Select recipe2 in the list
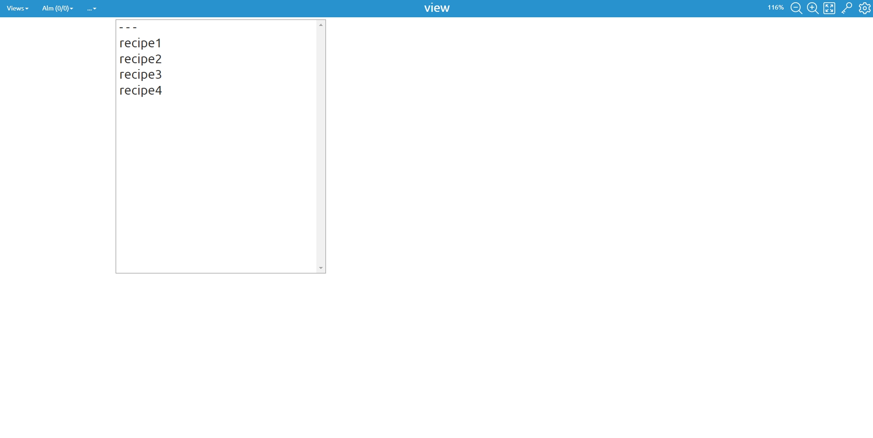 coord(216,59)
